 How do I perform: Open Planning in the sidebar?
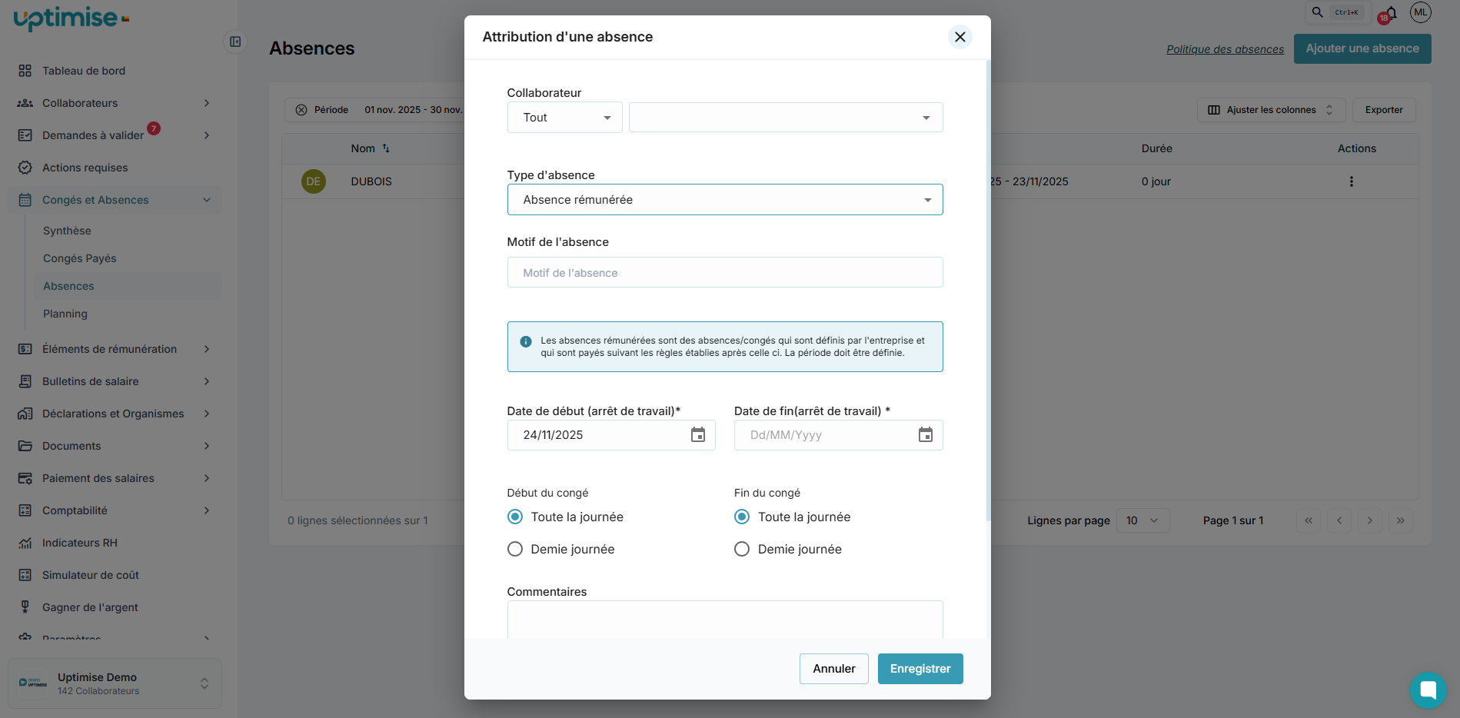click(65, 314)
